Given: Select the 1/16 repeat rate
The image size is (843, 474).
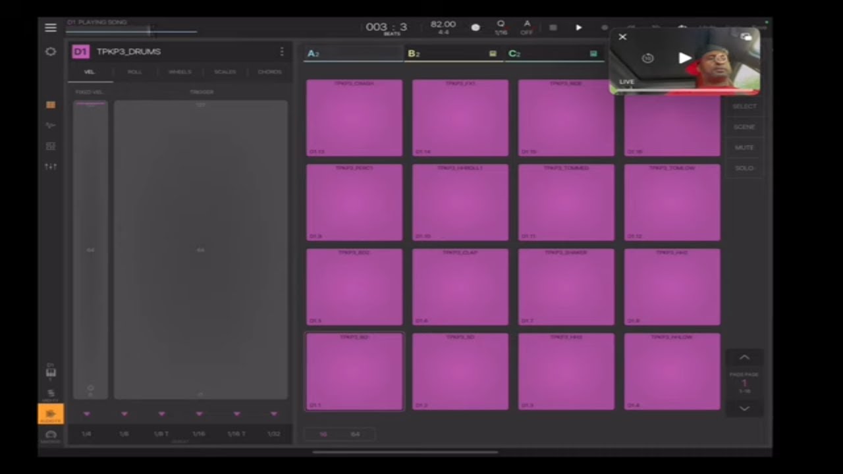Looking at the screenshot, I should (199, 434).
